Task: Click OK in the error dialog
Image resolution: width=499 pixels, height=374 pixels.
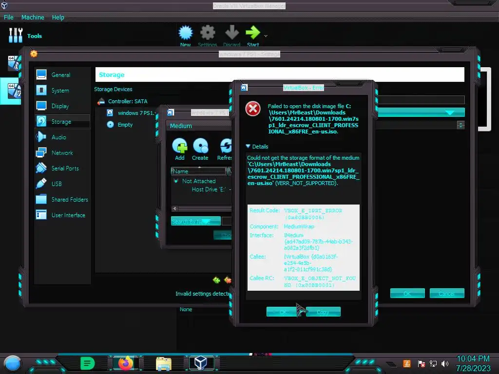Action: coord(283,312)
